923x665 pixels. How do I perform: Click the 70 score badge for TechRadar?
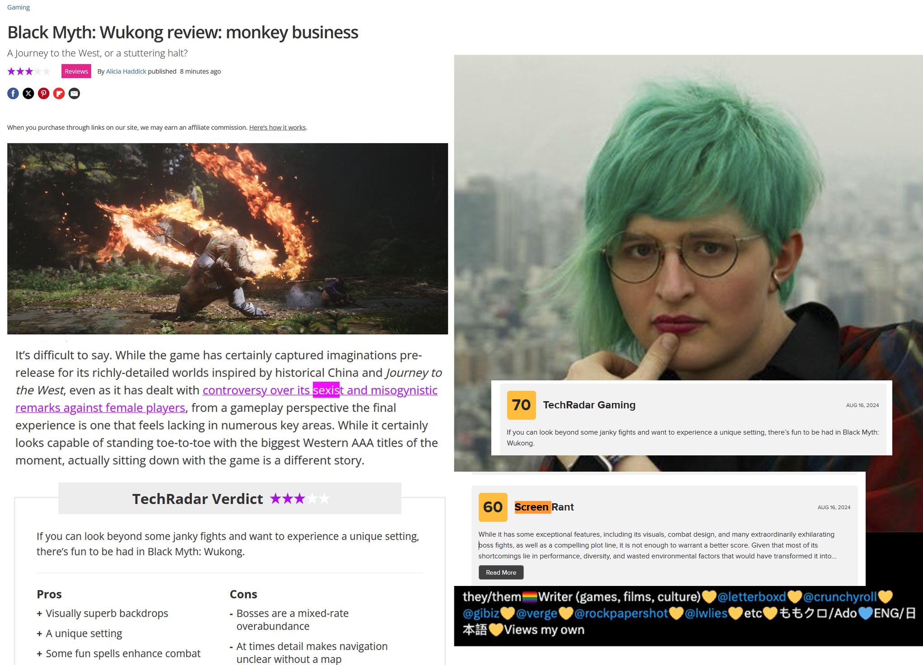pyautogui.click(x=521, y=405)
